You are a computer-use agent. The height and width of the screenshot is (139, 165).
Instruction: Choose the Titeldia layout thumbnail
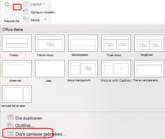tap(17, 43)
